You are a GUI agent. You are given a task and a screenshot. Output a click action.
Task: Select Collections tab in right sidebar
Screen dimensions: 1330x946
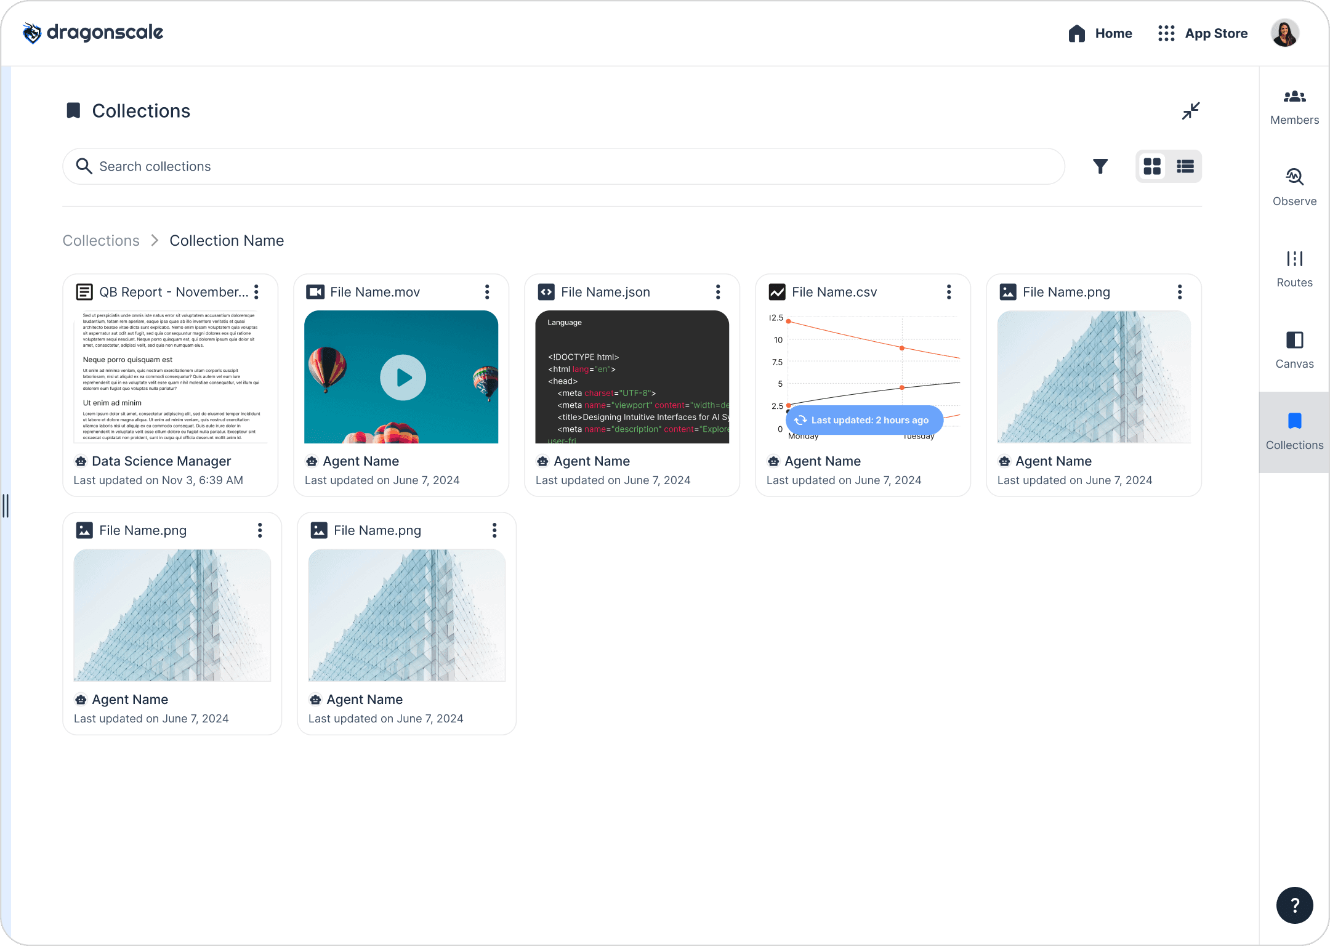coord(1294,432)
